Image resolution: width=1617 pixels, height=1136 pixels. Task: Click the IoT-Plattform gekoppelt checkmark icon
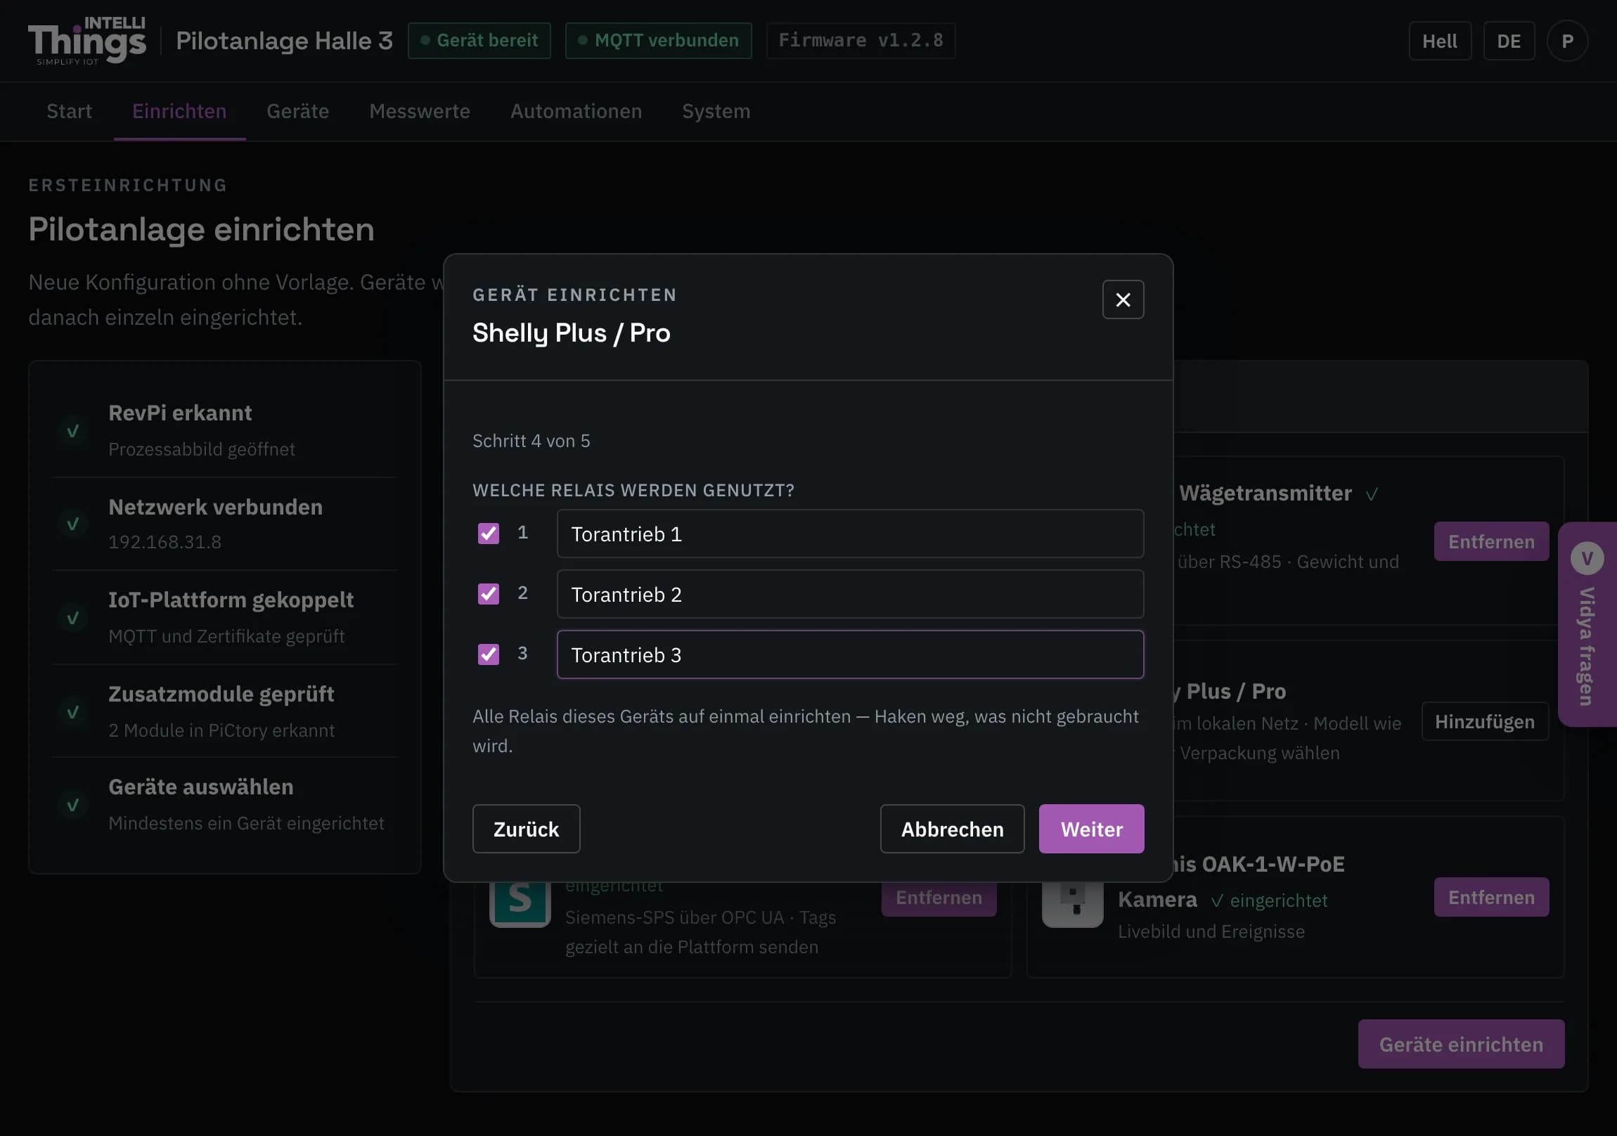pos(72,618)
